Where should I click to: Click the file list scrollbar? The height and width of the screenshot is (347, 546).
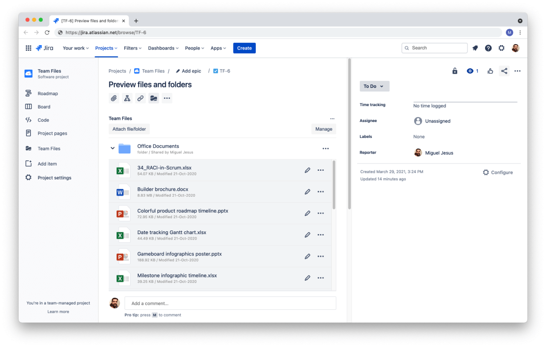click(x=334, y=185)
